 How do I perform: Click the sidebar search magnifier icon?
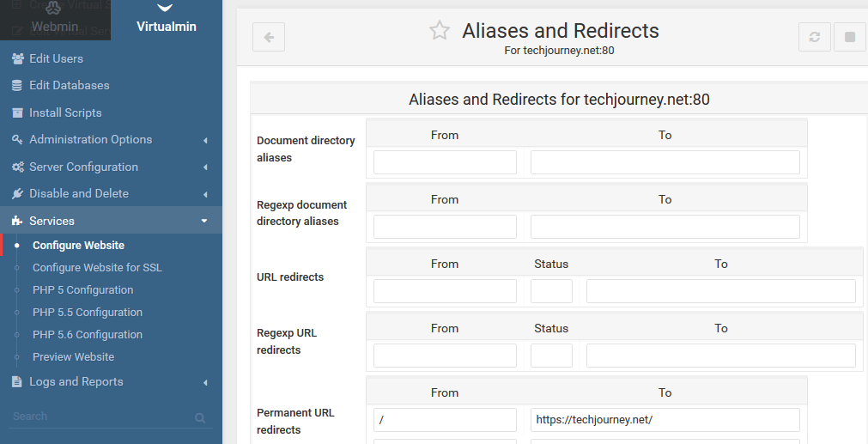(x=200, y=418)
